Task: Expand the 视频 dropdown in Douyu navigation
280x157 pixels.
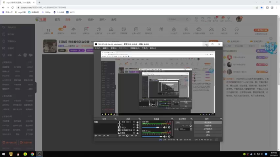Action: pyautogui.click(x=91, y=20)
